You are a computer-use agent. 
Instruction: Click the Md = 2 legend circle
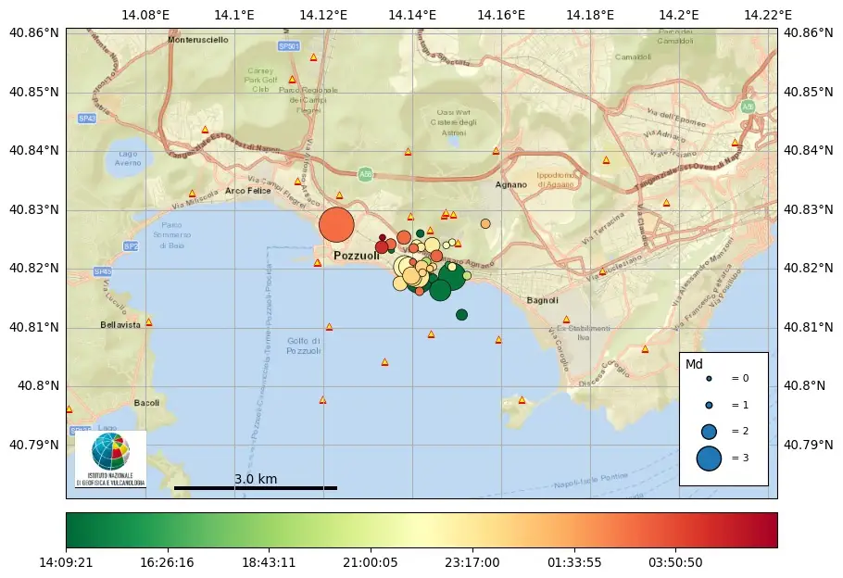pos(709,432)
